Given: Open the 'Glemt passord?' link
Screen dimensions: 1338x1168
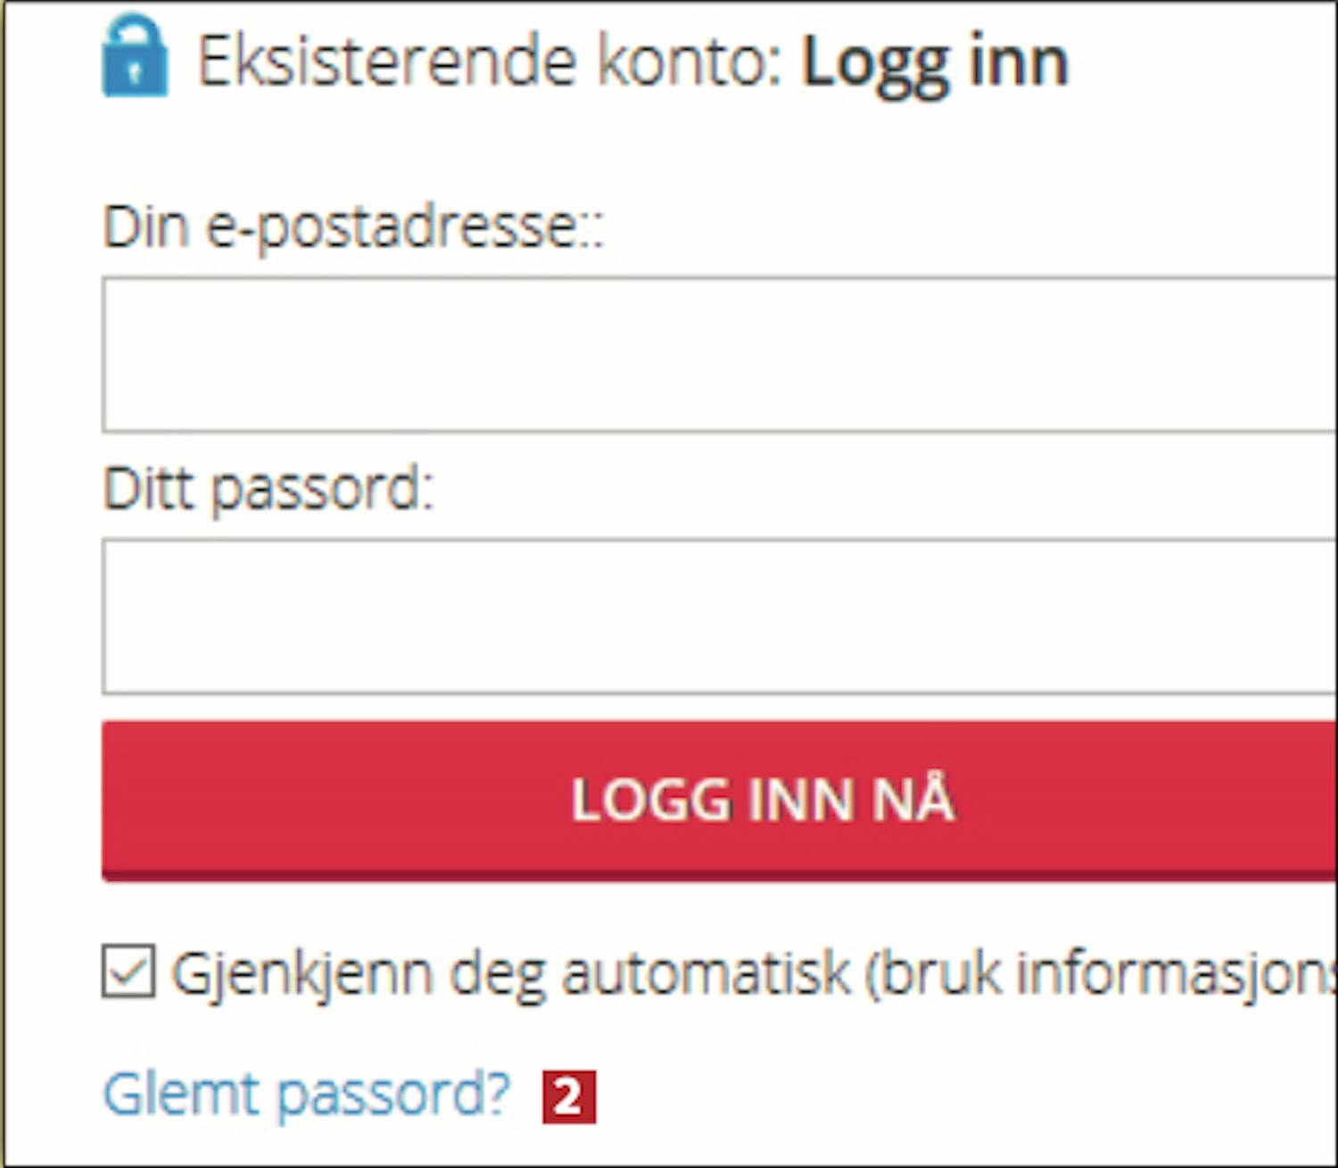Looking at the screenshot, I should (306, 1094).
